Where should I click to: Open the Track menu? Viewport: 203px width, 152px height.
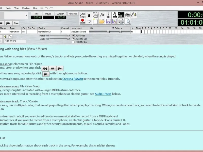coord(8,8)
